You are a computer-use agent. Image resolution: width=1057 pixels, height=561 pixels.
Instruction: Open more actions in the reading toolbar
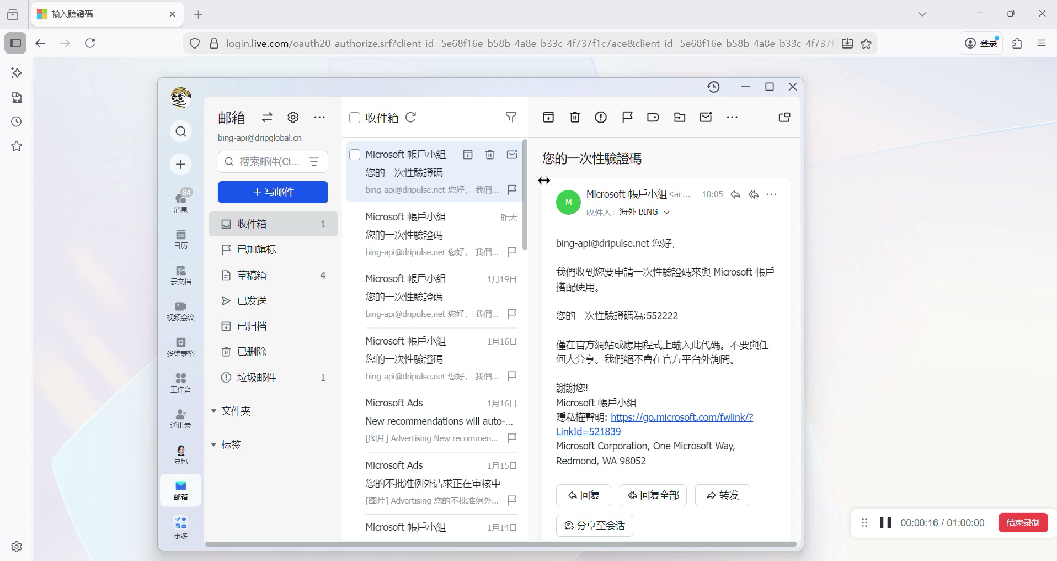(732, 117)
